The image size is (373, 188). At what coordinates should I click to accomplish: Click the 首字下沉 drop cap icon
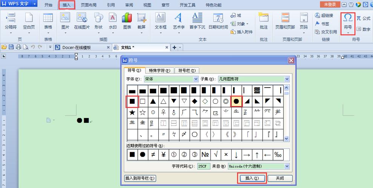pyautogui.click(x=197, y=18)
